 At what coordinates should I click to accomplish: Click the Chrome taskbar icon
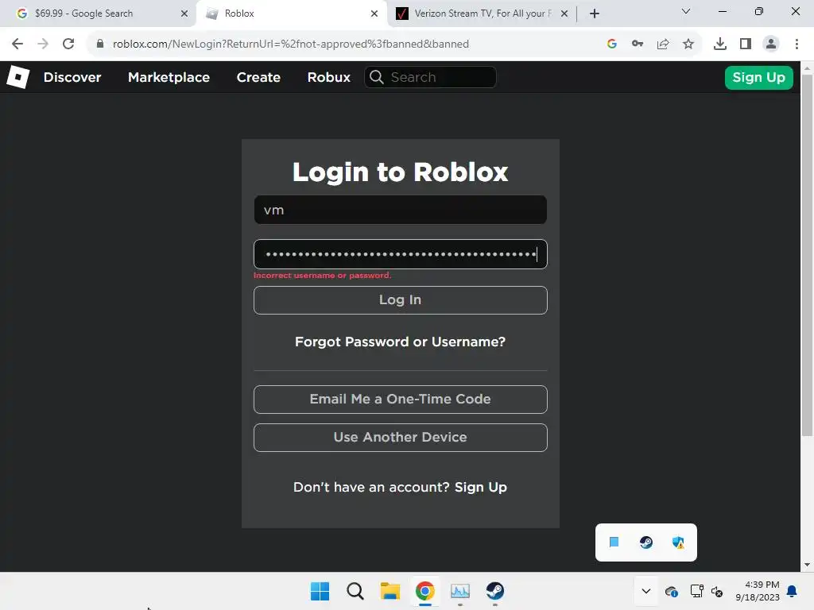[x=425, y=591]
